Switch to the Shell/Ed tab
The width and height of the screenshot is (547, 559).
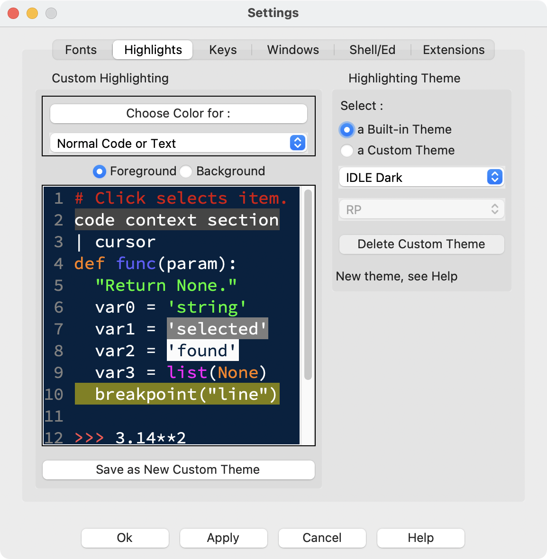[x=372, y=50]
